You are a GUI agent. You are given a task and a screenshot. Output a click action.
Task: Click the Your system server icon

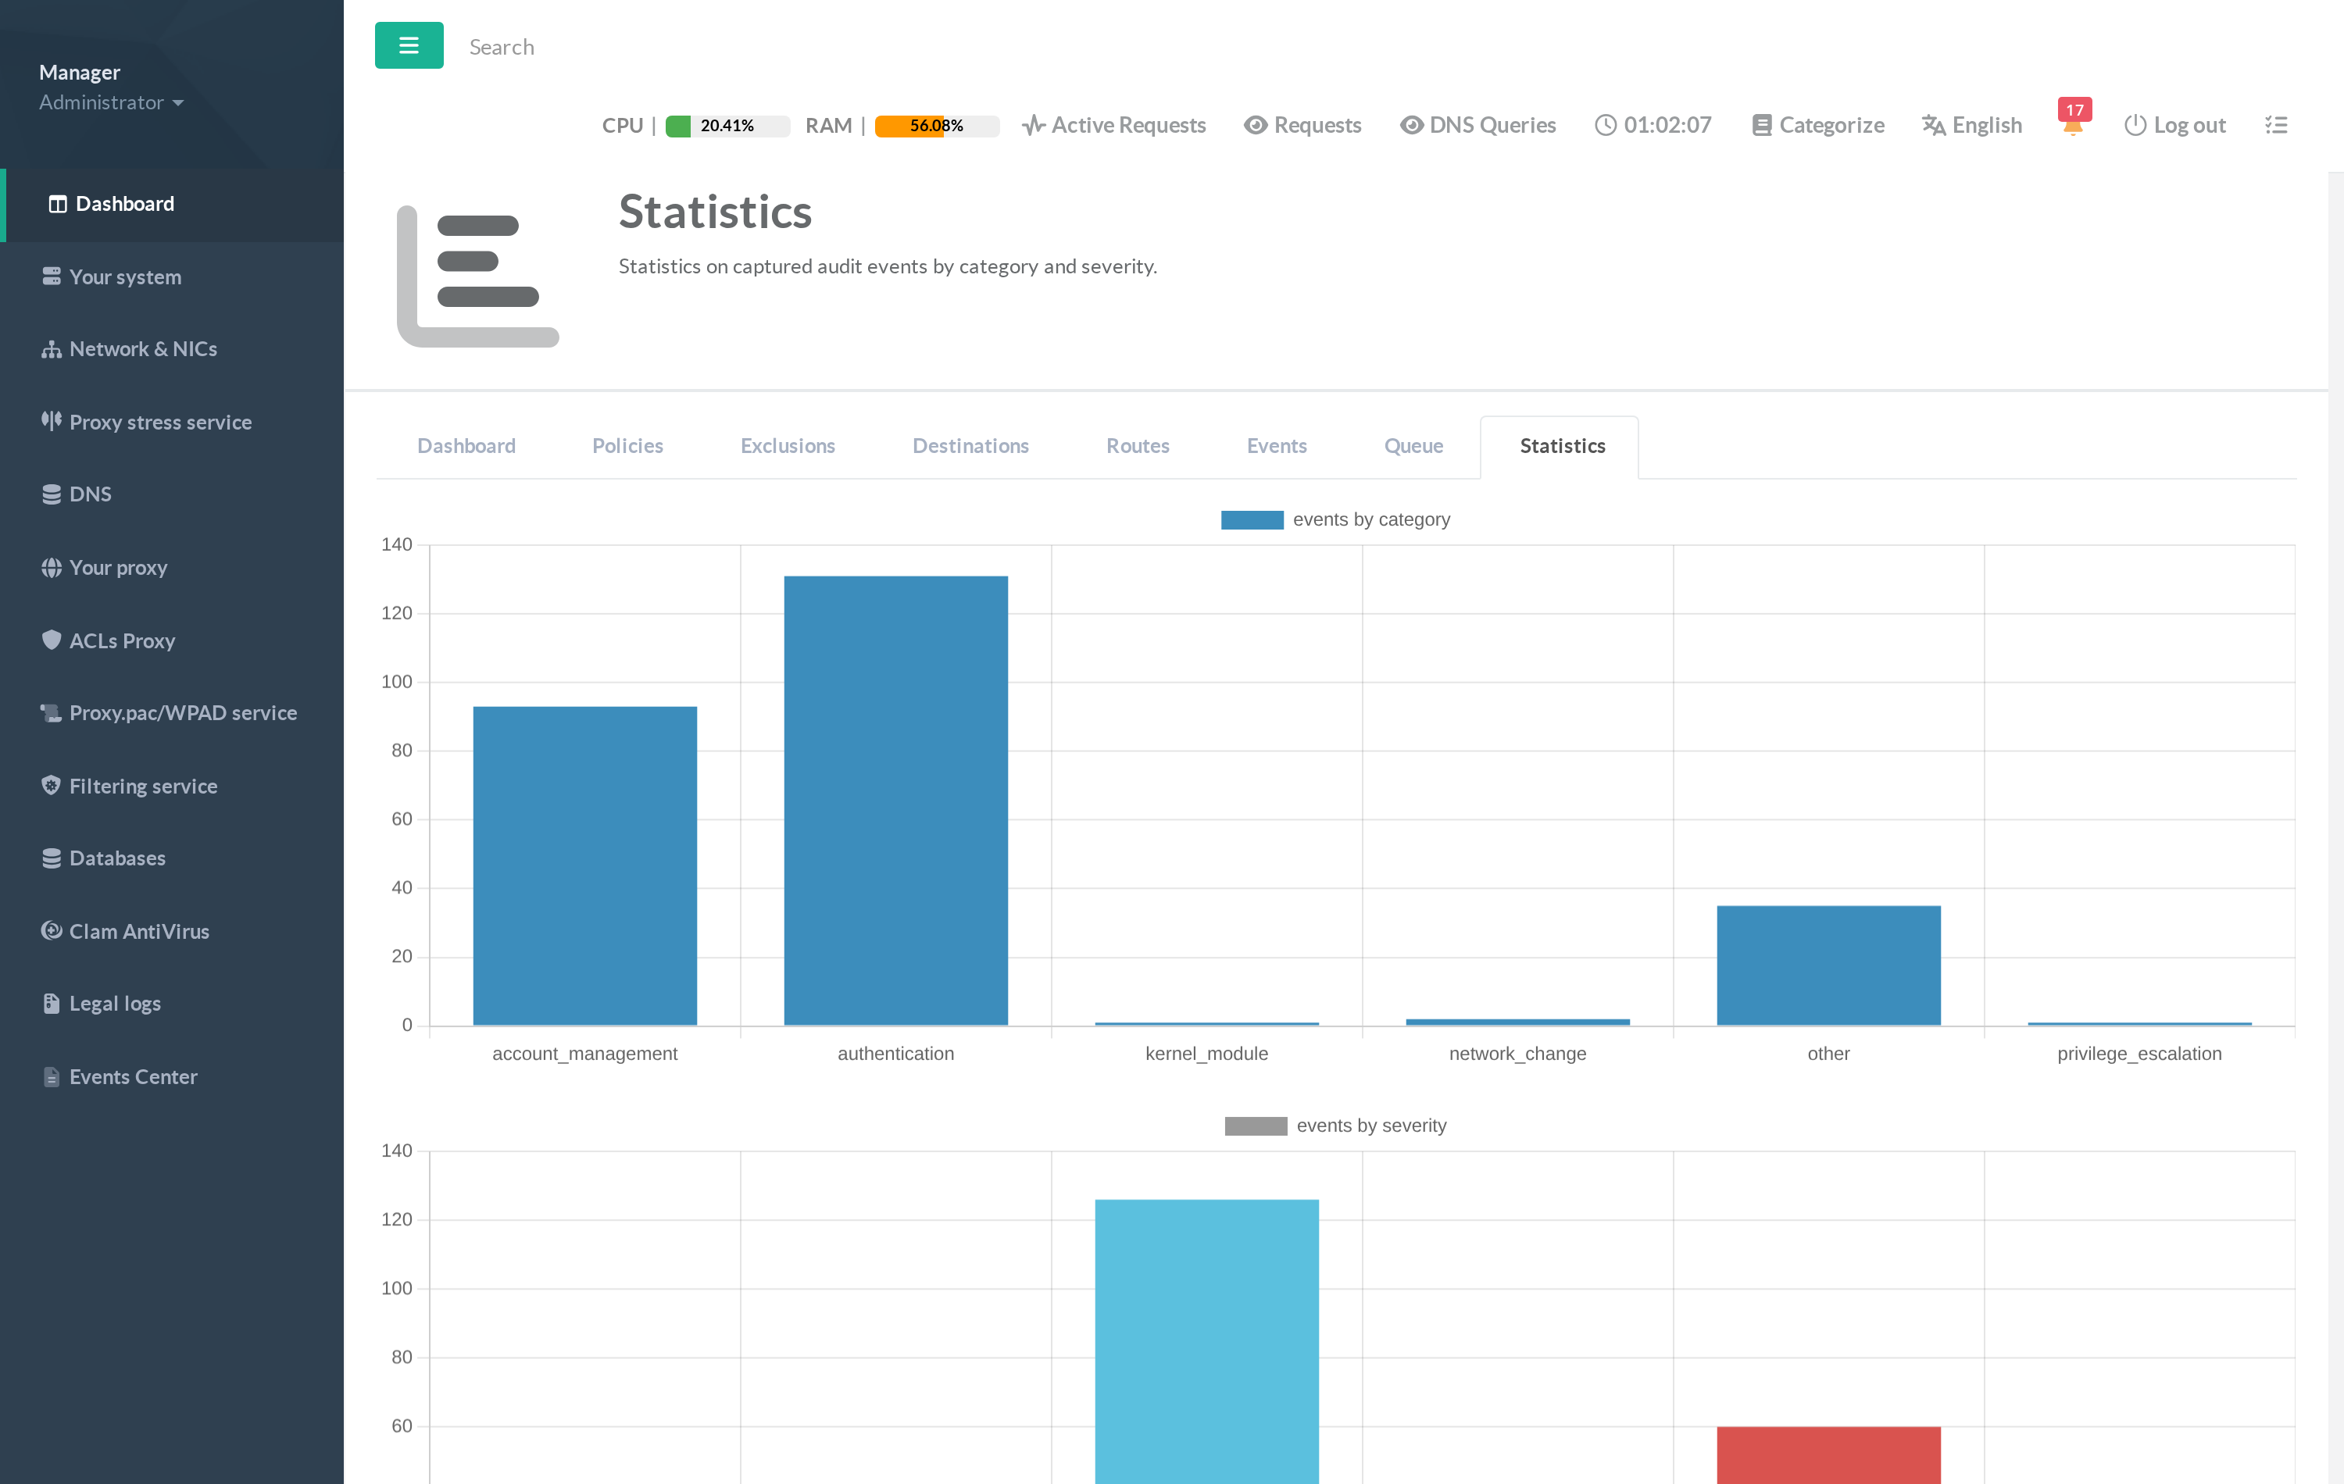(52, 276)
